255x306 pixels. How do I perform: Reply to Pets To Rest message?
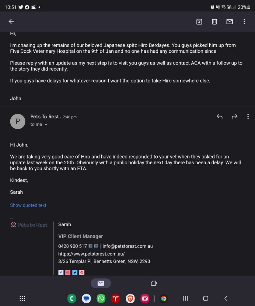point(220,117)
